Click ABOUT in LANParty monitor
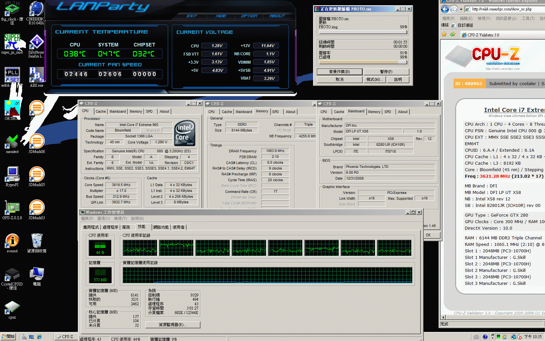The image size is (545, 341). pyautogui.click(x=277, y=16)
